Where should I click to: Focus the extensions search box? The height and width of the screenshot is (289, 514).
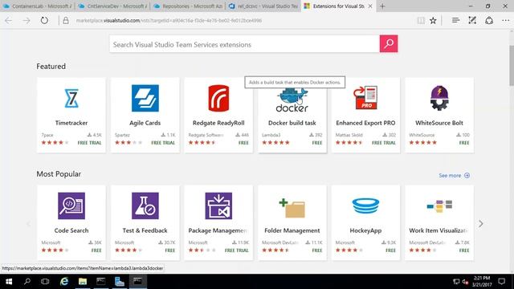pos(244,44)
